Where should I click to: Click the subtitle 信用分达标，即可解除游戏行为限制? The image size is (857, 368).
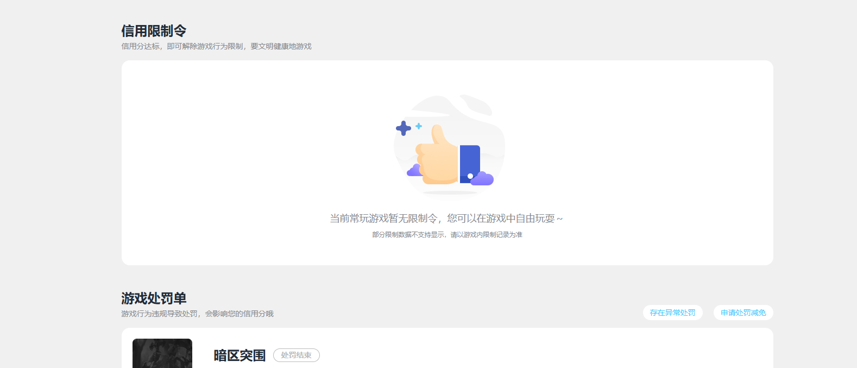tap(182, 46)
